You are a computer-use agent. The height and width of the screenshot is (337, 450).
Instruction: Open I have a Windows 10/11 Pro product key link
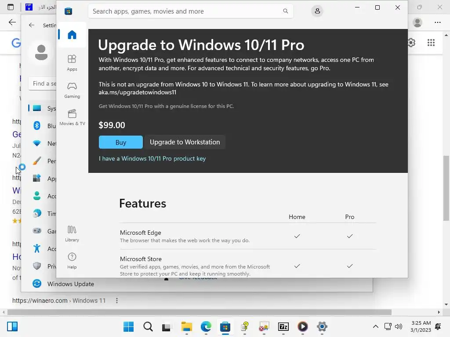coord(152,158)
